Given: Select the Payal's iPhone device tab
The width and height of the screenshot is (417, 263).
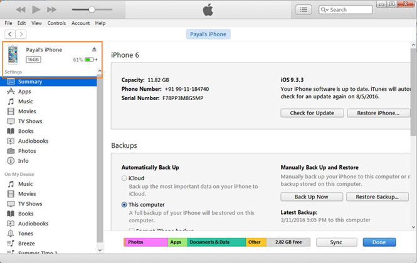Looking at the screenshot, I should point(208,34).
